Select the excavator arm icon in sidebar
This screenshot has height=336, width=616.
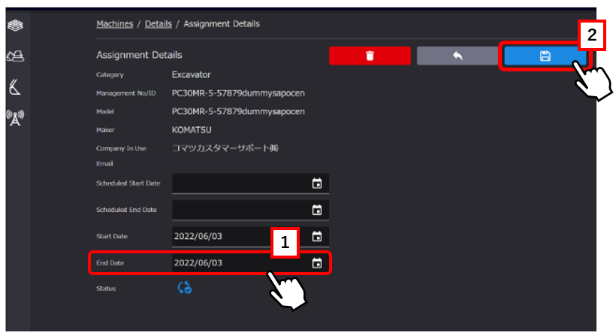tap(15, 87)
